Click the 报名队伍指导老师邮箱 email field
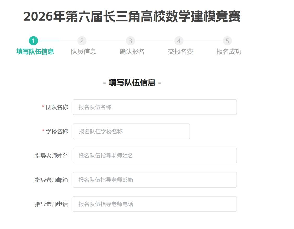294x229 pixels. pyautogui.click(x=155, y=180)
